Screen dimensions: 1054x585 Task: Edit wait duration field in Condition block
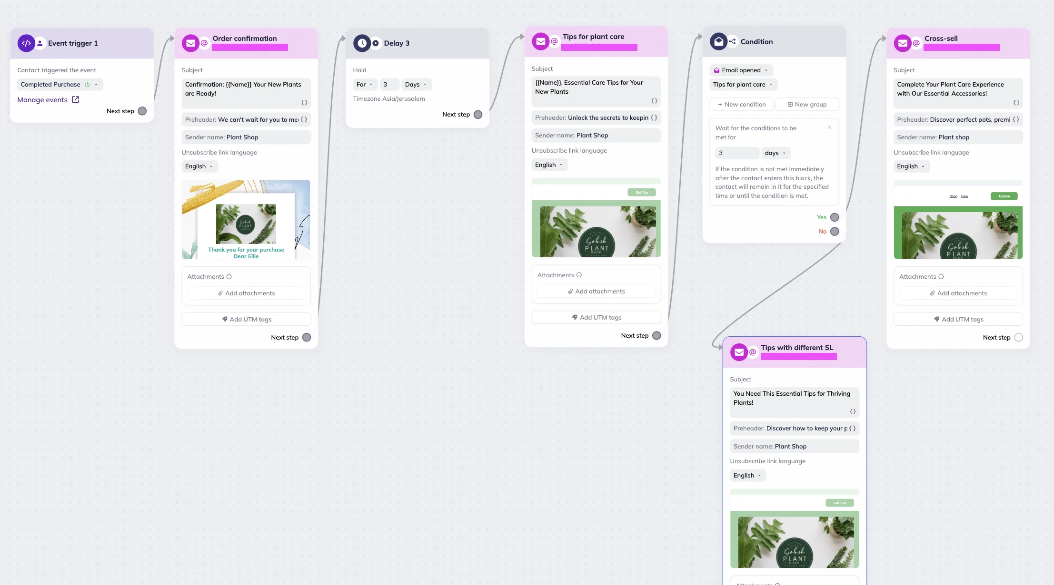point(737,153)
